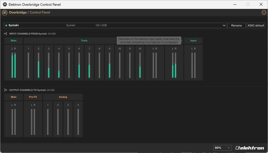Expand the Syntakt device dropdown

[x=224, y=26]
